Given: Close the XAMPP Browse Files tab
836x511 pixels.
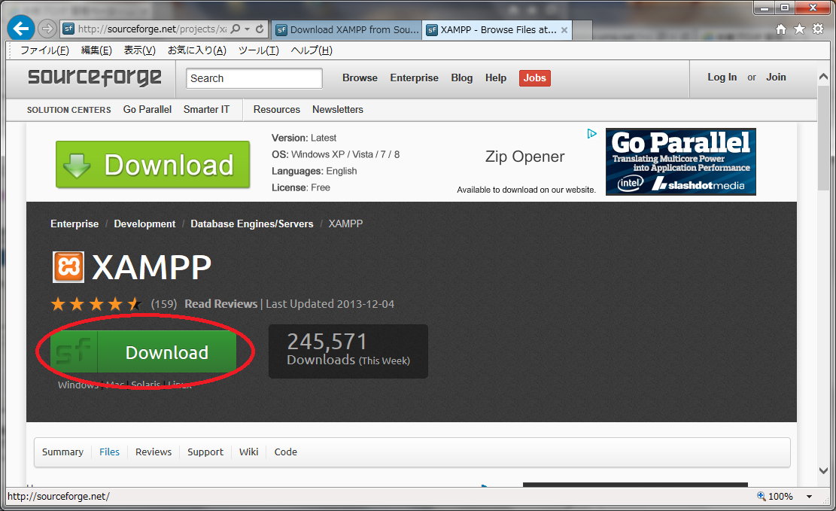Looking at the screenshot, I should [564, 30].
